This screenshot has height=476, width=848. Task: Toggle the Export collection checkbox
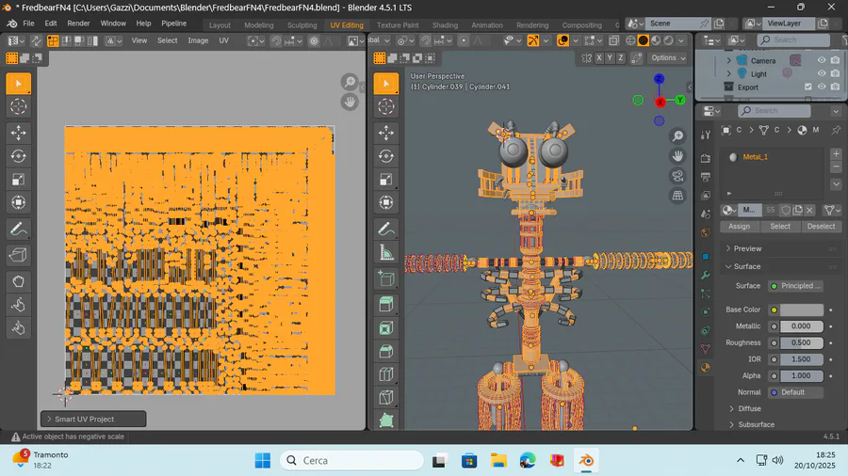807,87
